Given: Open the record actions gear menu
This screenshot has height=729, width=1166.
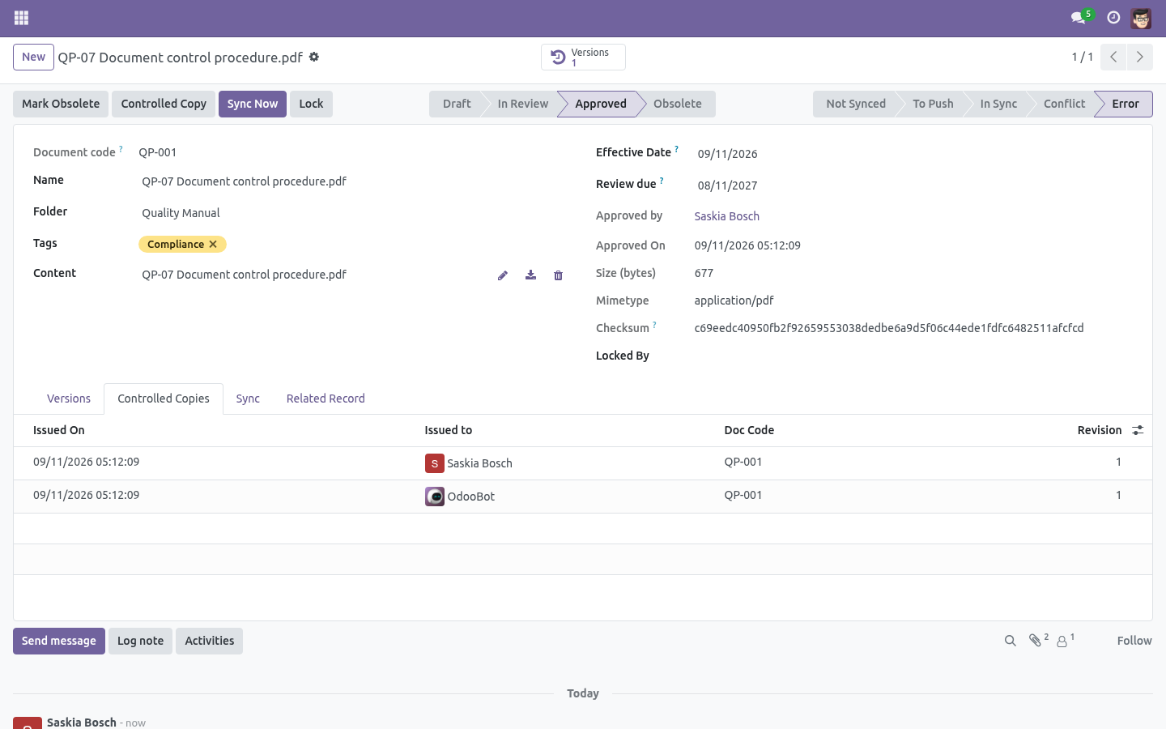Looking at the screenshot, I should click(x=314, y=57).
